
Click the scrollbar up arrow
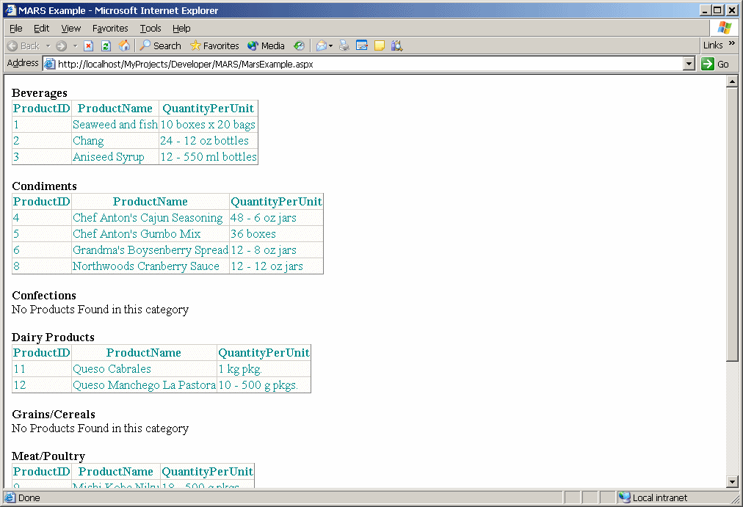732,81
